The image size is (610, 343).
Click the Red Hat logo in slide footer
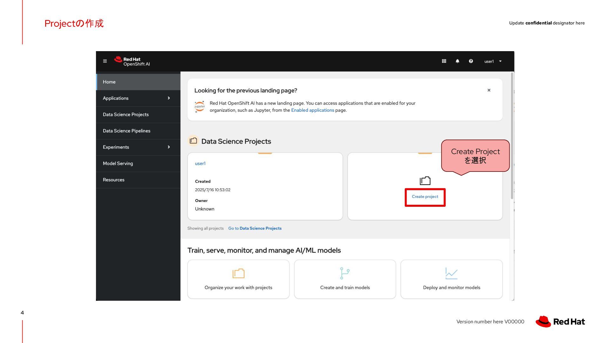(560, 322)
